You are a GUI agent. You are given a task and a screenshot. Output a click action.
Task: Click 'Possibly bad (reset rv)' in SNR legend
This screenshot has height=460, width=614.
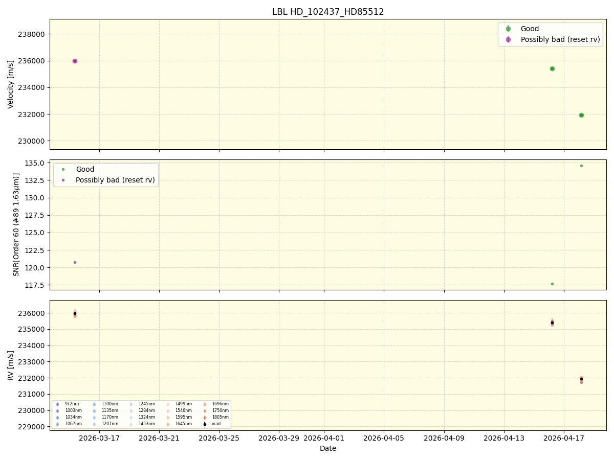point(115,180)
